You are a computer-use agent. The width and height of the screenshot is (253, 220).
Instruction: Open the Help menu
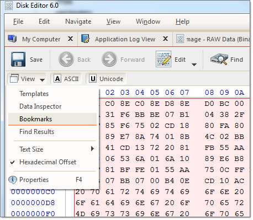click(182, 22)
